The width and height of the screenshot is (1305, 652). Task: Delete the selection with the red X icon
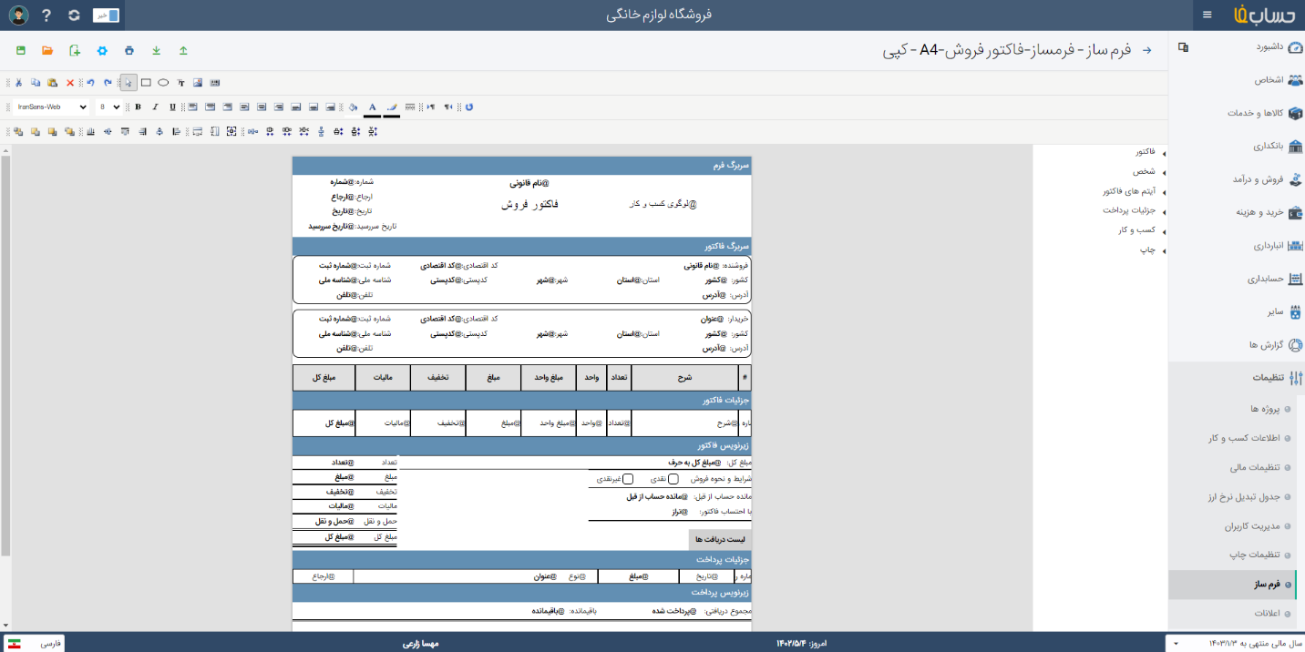point(70,83)
